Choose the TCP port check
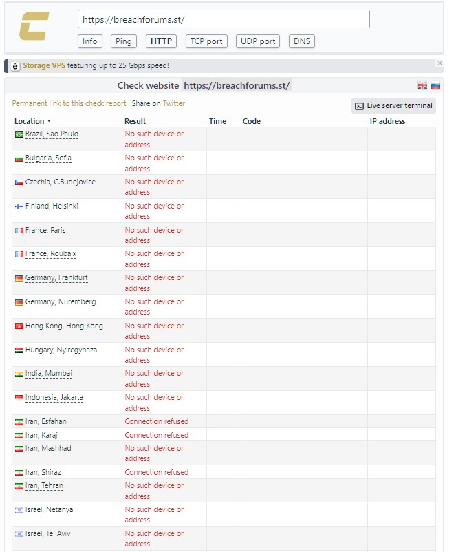Screen dimensions: 456x552 coord(206,41)
